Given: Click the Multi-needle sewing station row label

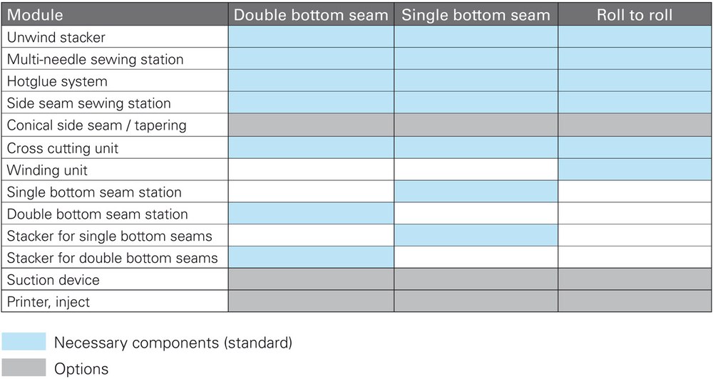Looking at the screenshot, I should [x=95, y=59].
